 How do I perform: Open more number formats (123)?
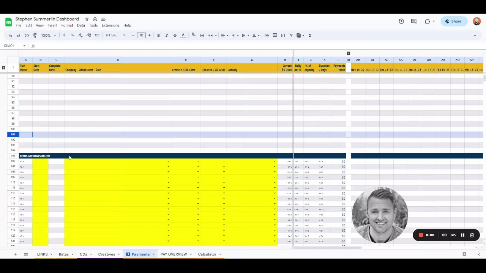[97, 35]
